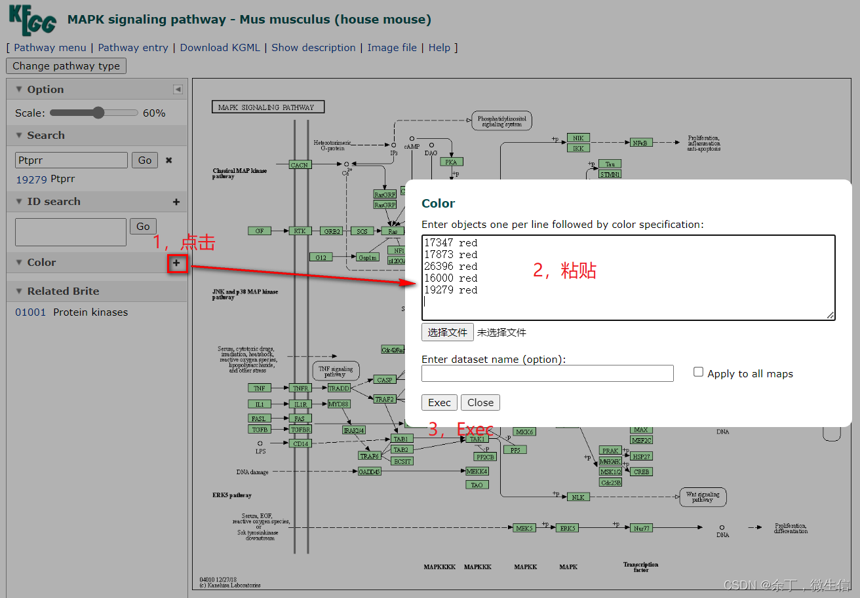This screenshot has width=860, height=598.
Task: Click the MYD88 gene box
Action: [x=339, y=404]
